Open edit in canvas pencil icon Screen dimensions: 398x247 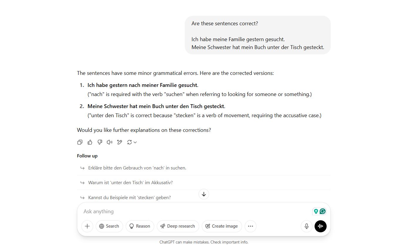tap(120, 142)
